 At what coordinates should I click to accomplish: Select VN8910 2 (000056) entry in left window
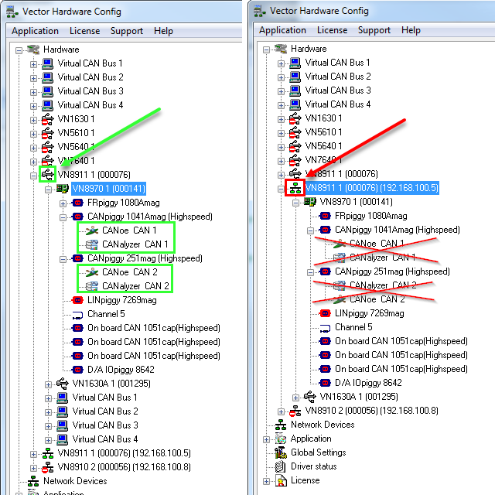click(x=113, y=467)
